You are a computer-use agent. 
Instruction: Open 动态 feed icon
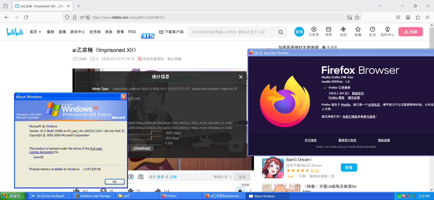[x=343, y=29]
